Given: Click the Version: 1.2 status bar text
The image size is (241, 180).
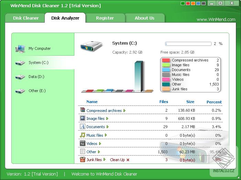Looking at the screenshot, I should pos(32,174).
